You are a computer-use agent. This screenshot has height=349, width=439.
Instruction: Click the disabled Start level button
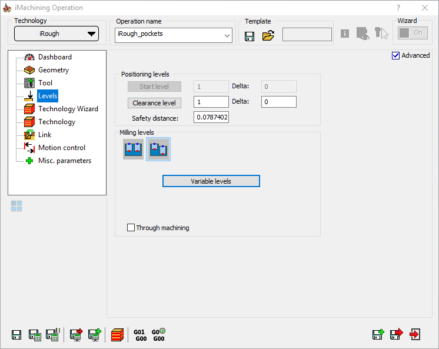pyautogui.click(x=154, y=87)
